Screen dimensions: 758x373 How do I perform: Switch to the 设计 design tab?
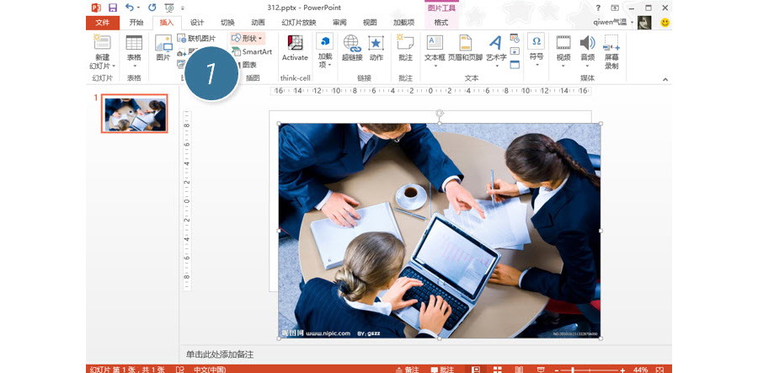[x=197, y=23]
